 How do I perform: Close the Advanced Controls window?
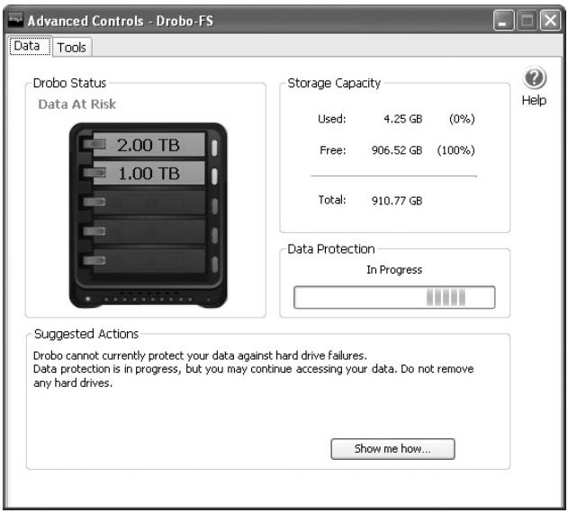click(550, 21)
